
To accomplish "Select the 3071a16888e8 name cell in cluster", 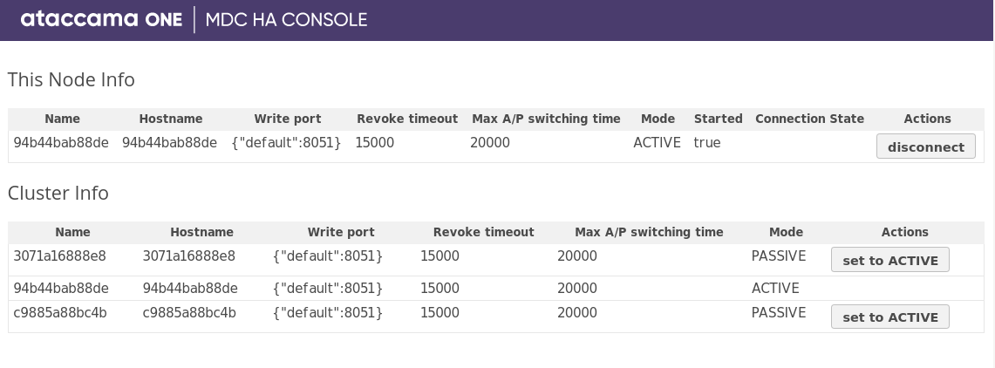I will pos(60,256).
